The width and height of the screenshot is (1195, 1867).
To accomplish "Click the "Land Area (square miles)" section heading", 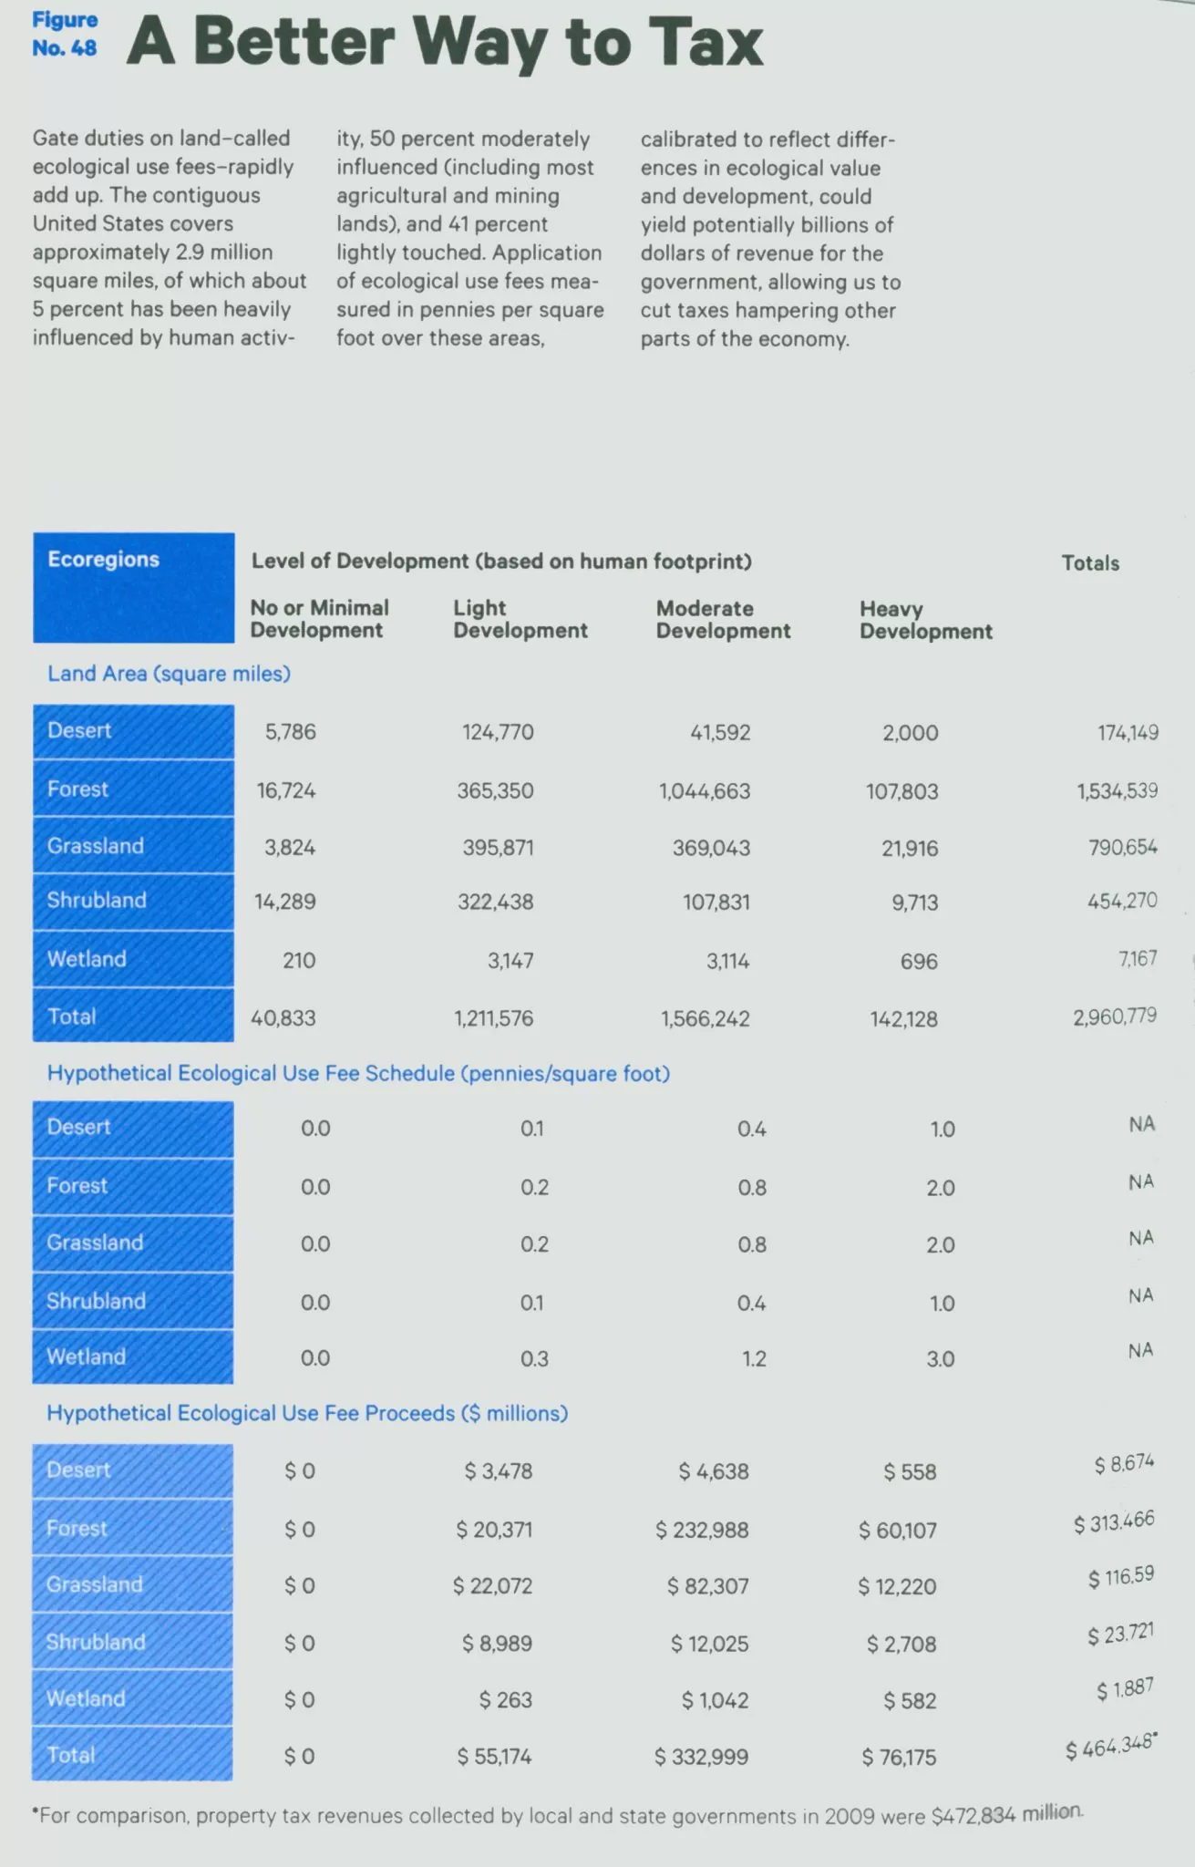I will (x=169, y=674).
